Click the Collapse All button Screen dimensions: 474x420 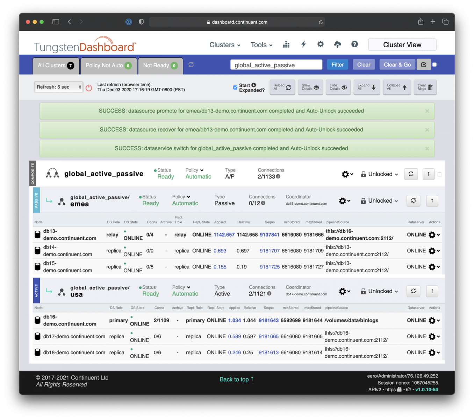coord(397,87)
